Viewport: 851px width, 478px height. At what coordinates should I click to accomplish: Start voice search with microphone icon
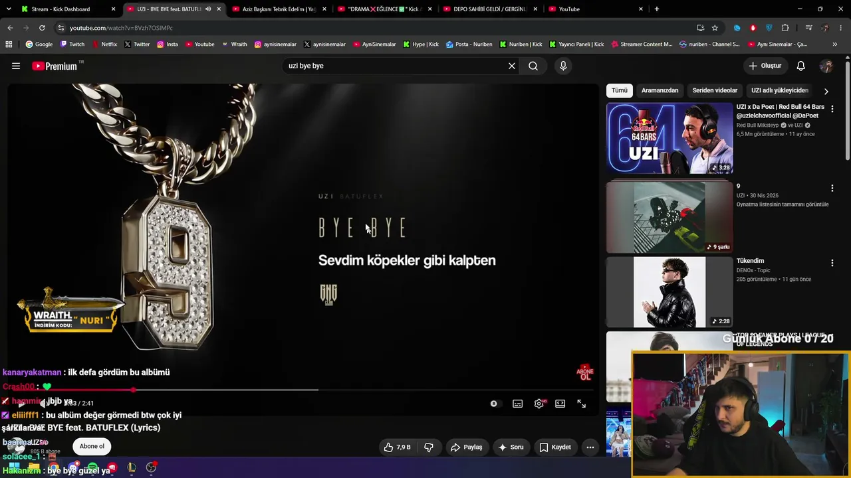[563, 66]
